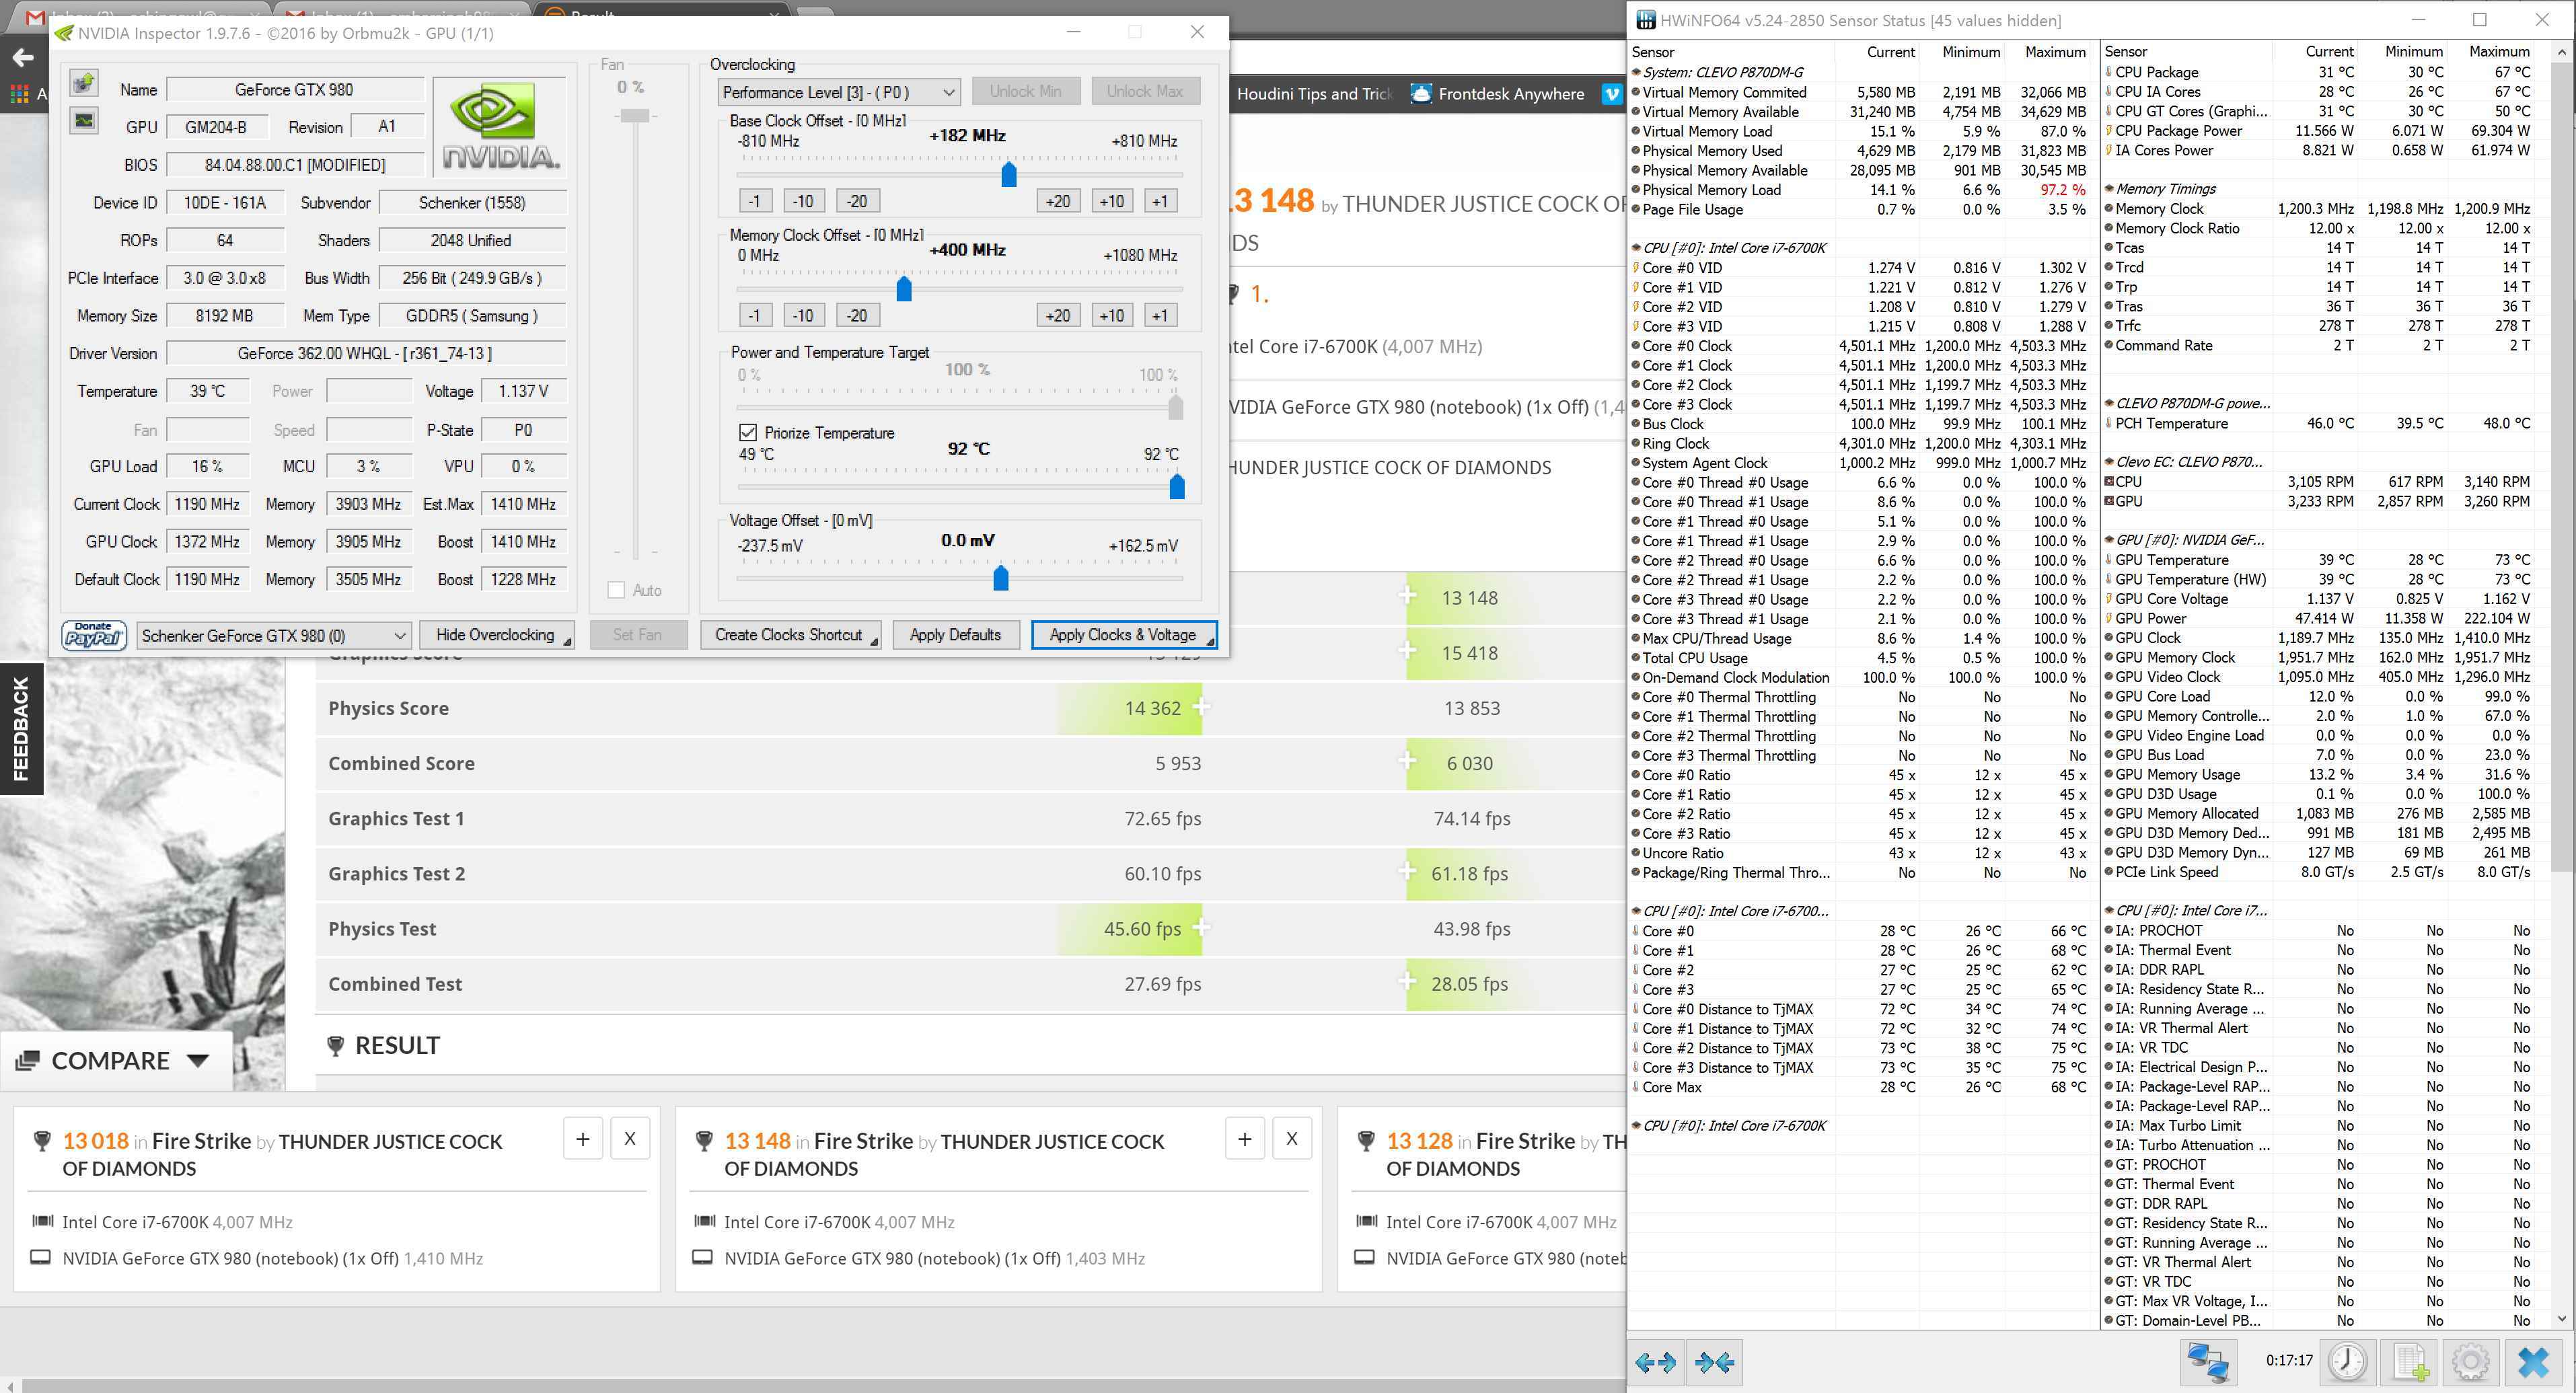Open the FEEDBACK side tab

(21, 728)
